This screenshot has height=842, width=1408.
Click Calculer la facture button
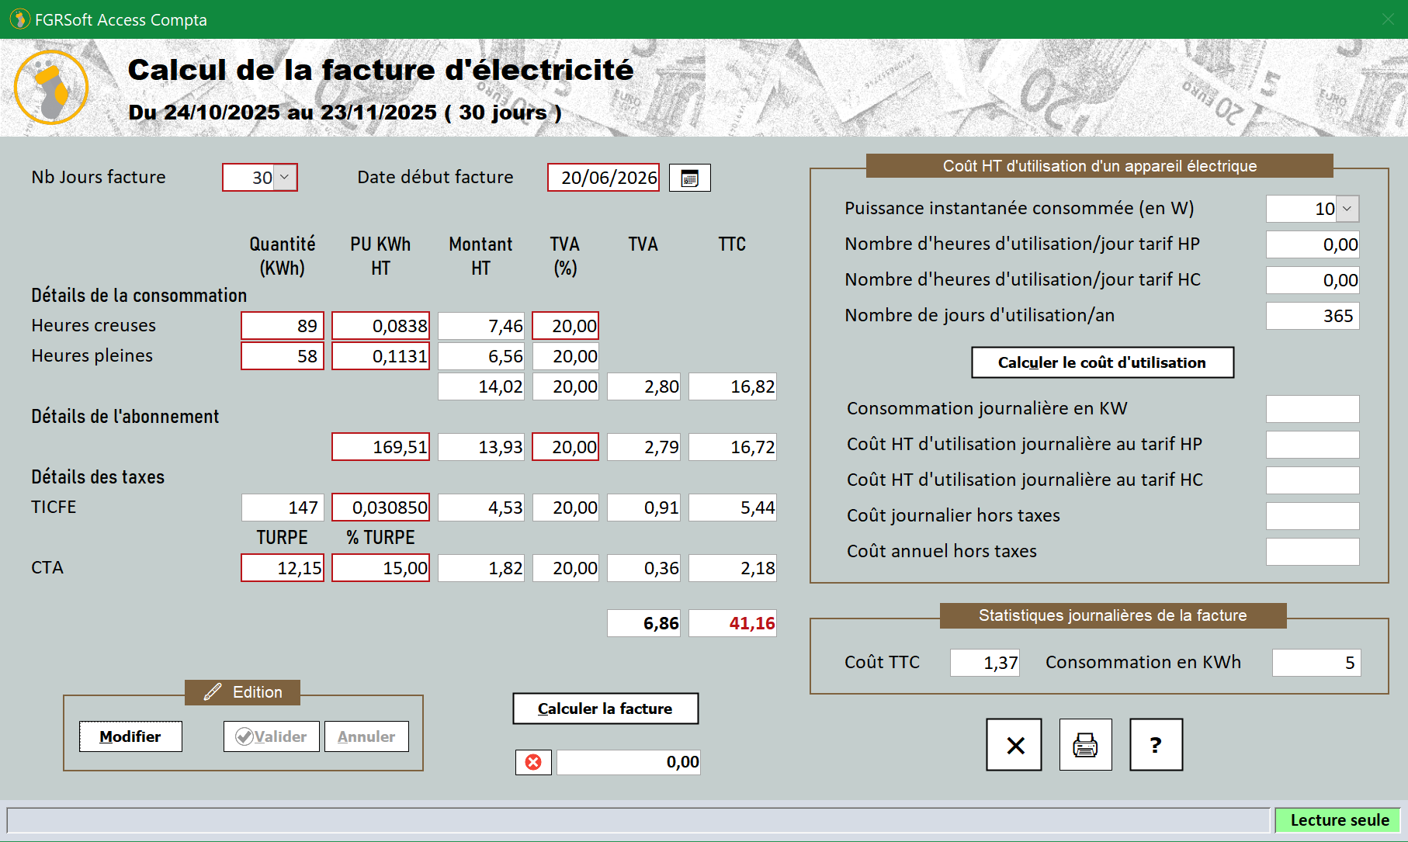(x=605, y=709)
